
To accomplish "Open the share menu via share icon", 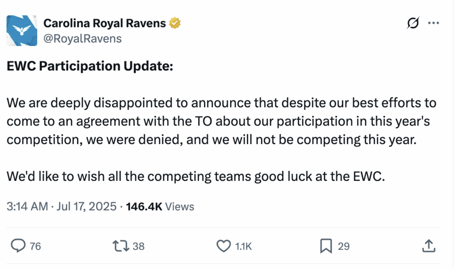I will point(429,246).
